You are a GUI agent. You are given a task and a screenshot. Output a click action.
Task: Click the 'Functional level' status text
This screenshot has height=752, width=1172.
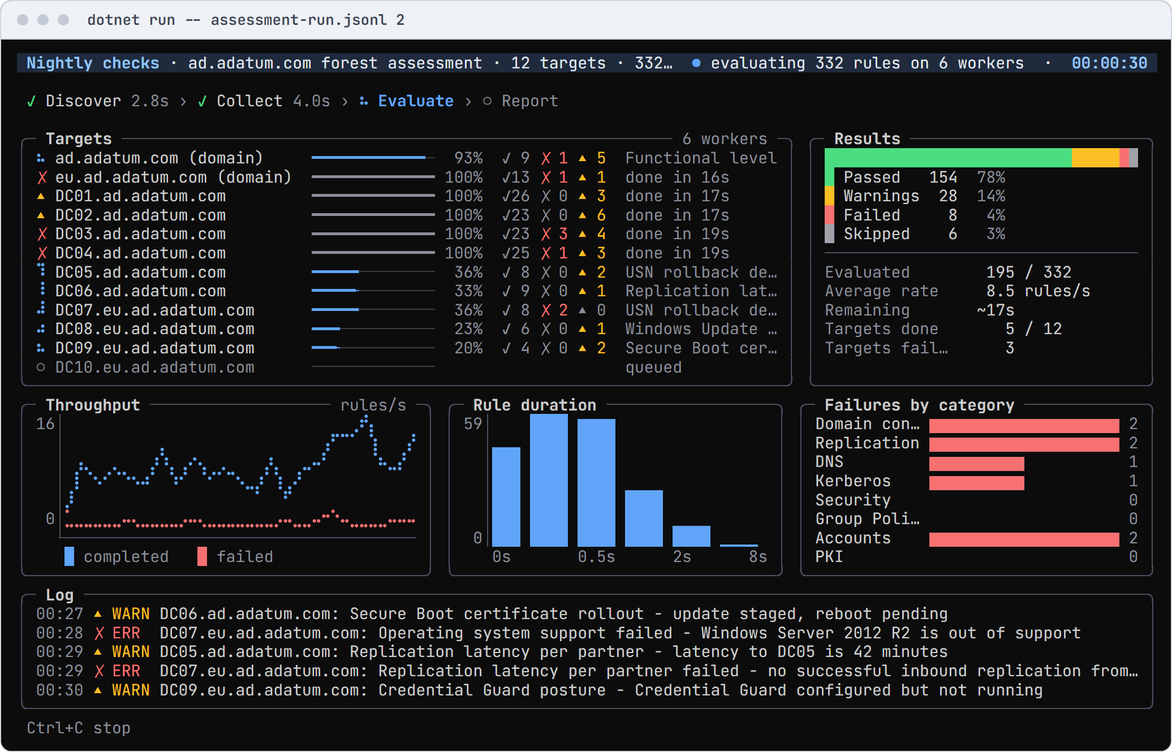701,158
